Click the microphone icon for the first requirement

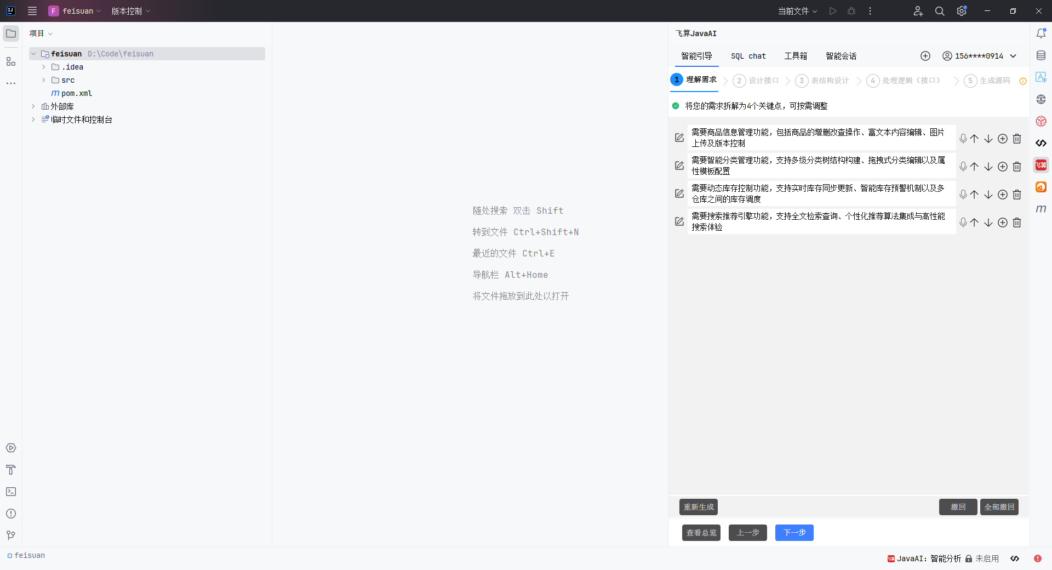[963, 139]
